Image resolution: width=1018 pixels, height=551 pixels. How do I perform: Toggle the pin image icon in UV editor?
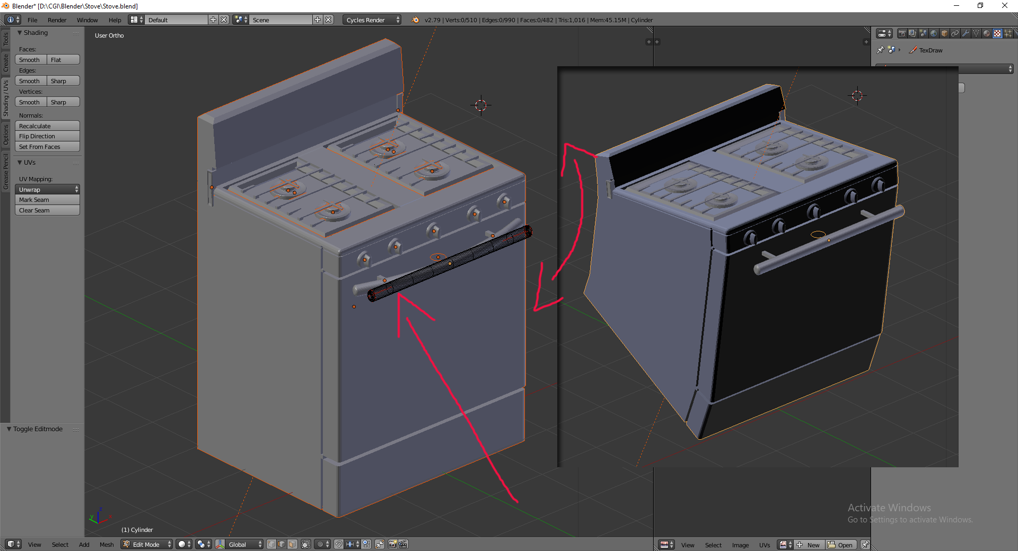(865, 545)
